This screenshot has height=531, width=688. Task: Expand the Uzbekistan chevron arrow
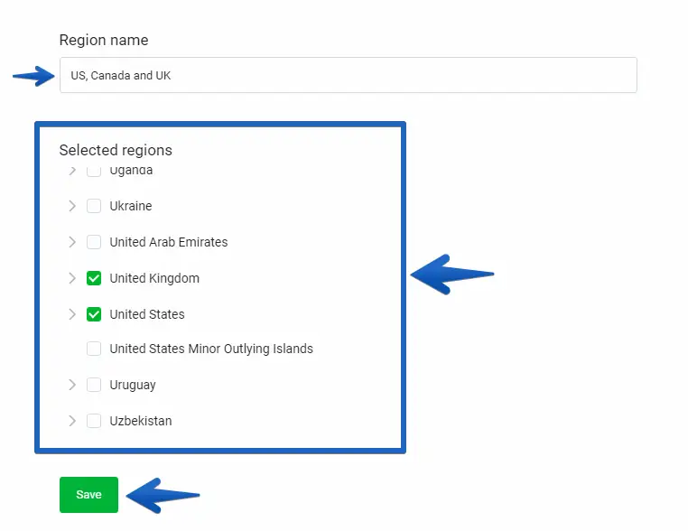pyautogui.click(x=72, y=421)
